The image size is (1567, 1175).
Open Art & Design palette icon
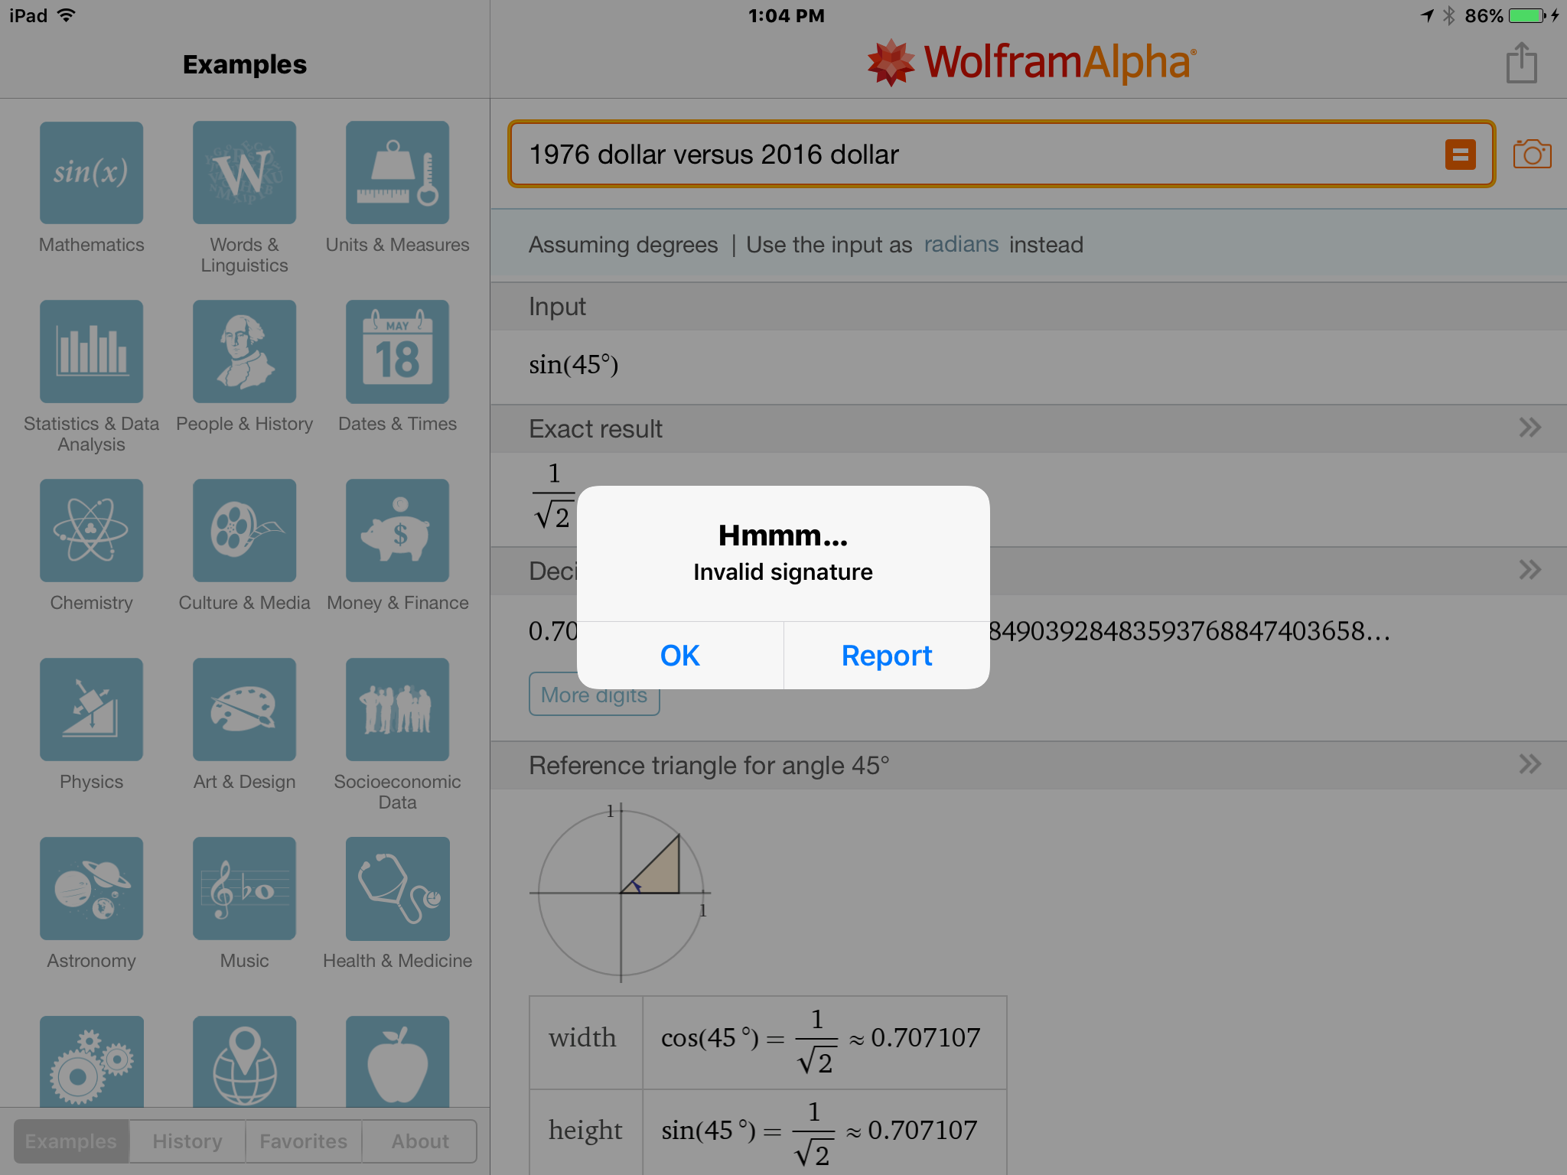(244, 710)
